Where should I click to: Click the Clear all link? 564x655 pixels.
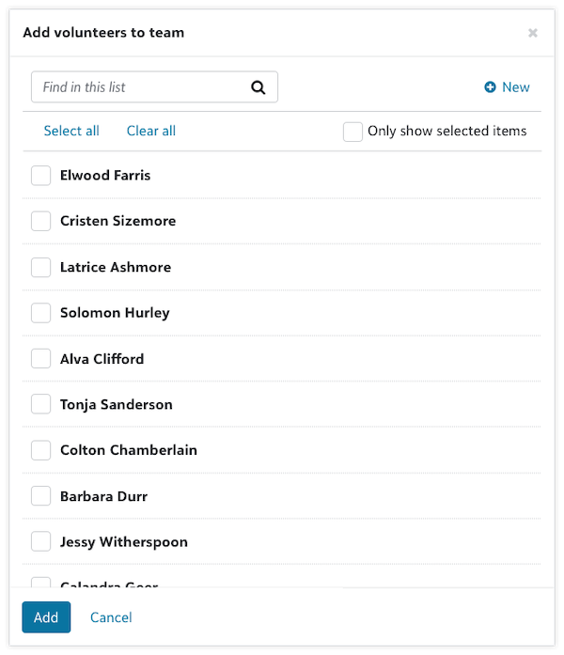tap(151, 132)
